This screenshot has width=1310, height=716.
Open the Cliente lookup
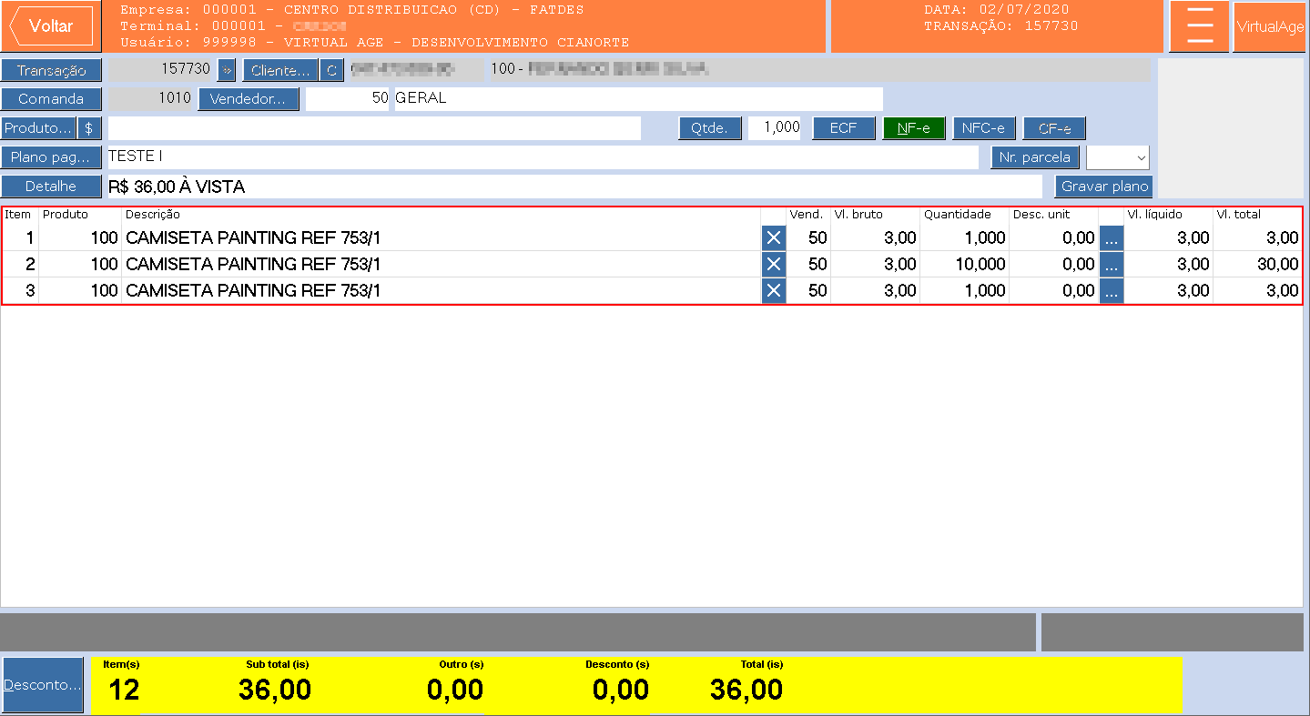(x=280, y=70)
